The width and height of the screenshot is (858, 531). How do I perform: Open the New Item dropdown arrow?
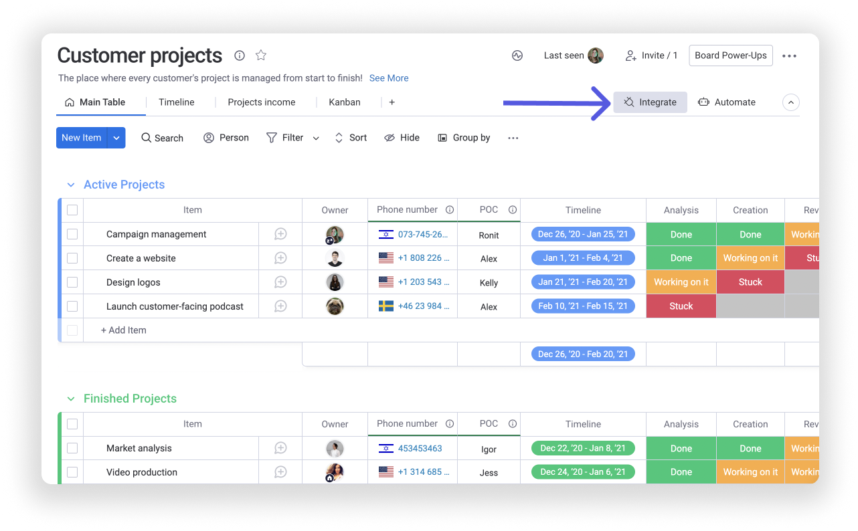pyautogui.click(x=115, y=138)
